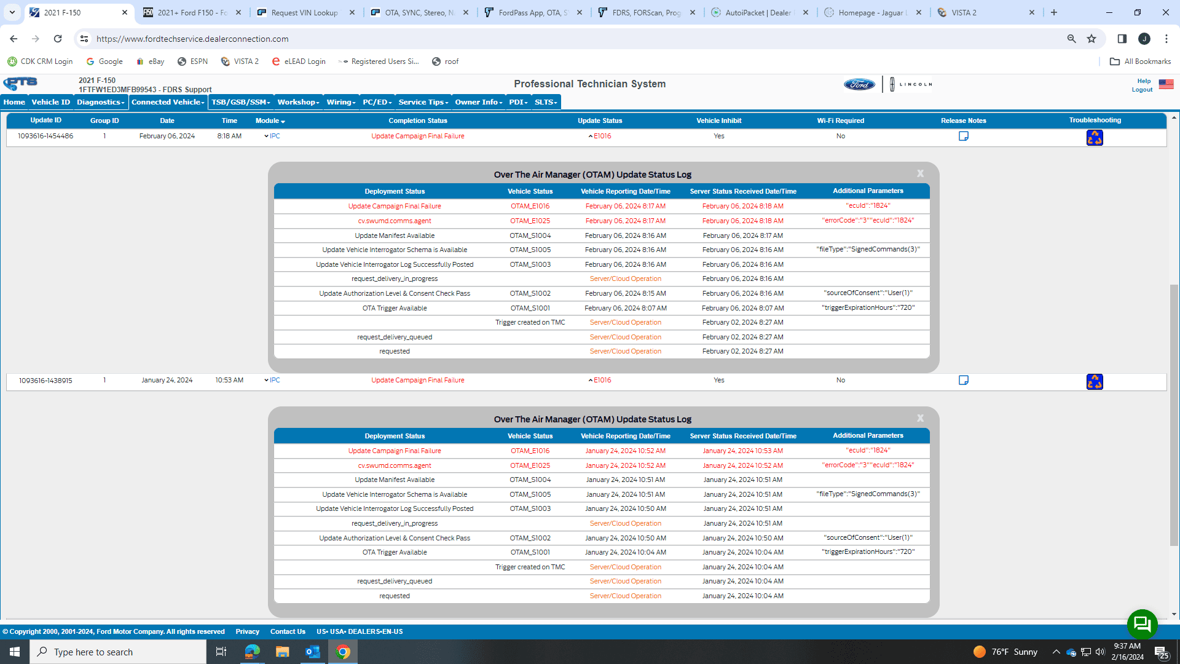Open the tab search dropdown arrow
This screenshot has height=664, width=1180.
pyautogui.click(x=12, y=12)
